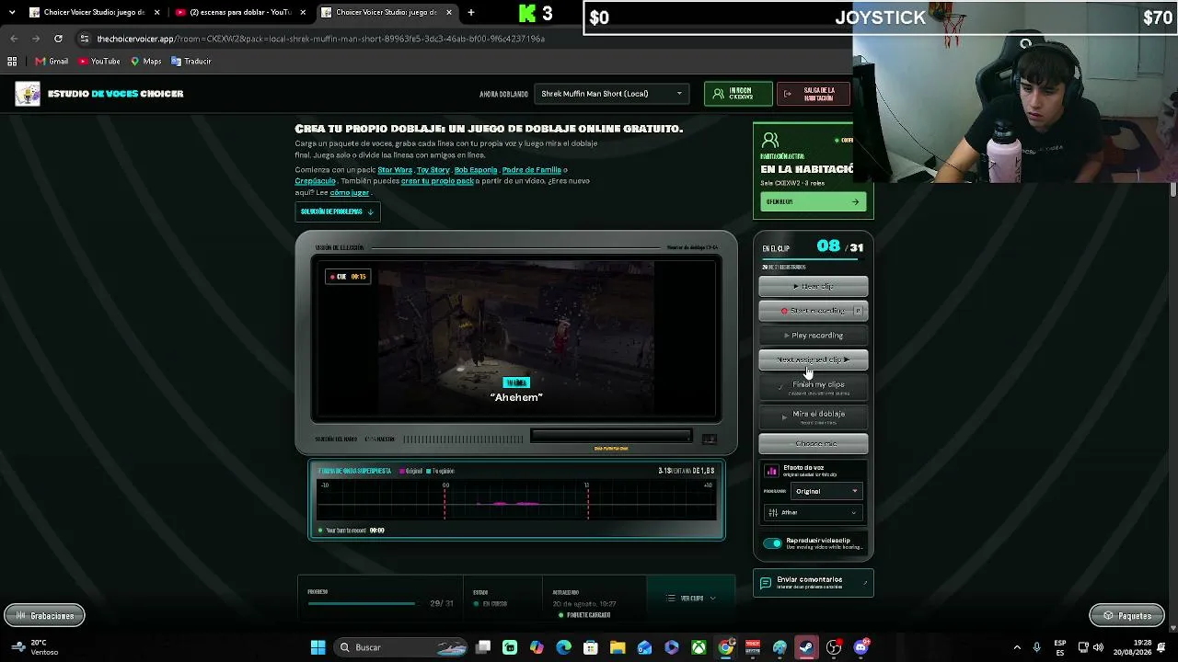
Task: Click the Ver clips list icon
Action: click(x=671, y=599)
